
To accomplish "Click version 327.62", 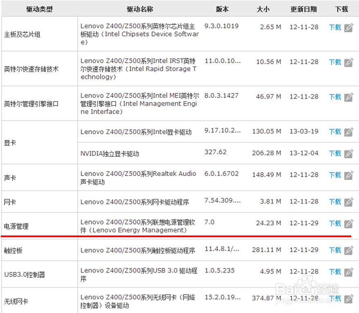I will [215, 152].
